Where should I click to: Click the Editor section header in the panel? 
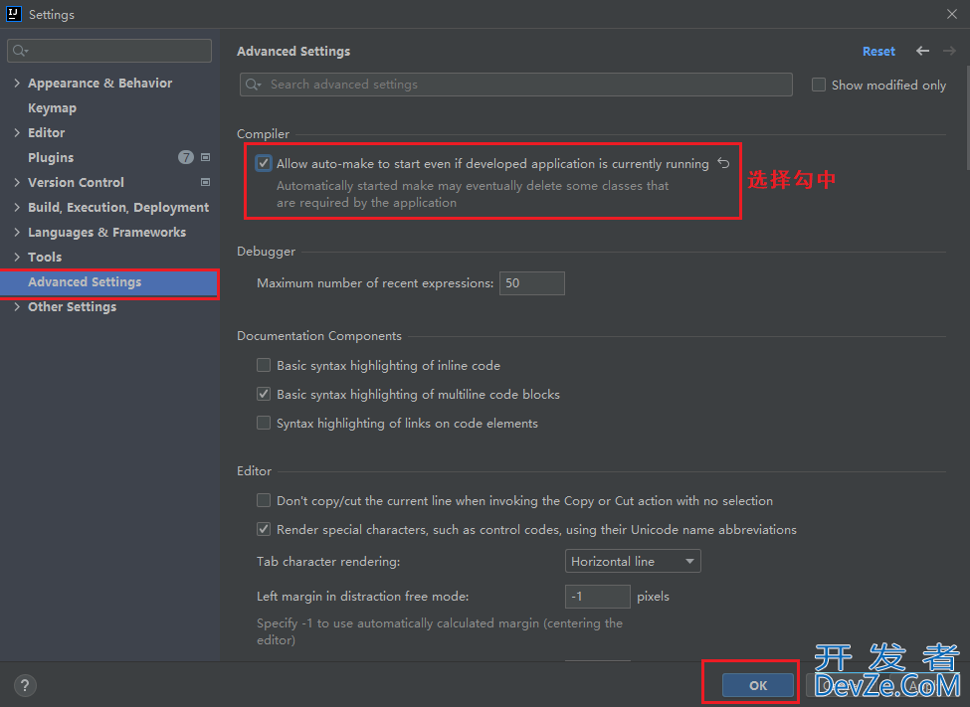pos(255,470)
